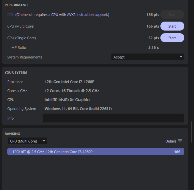The image size is (194, 190).
Task: Click into the Info input field
Action: pyautogui.click(x=113, y=118)
